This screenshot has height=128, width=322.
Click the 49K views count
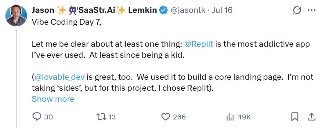[x=244, y=117]
